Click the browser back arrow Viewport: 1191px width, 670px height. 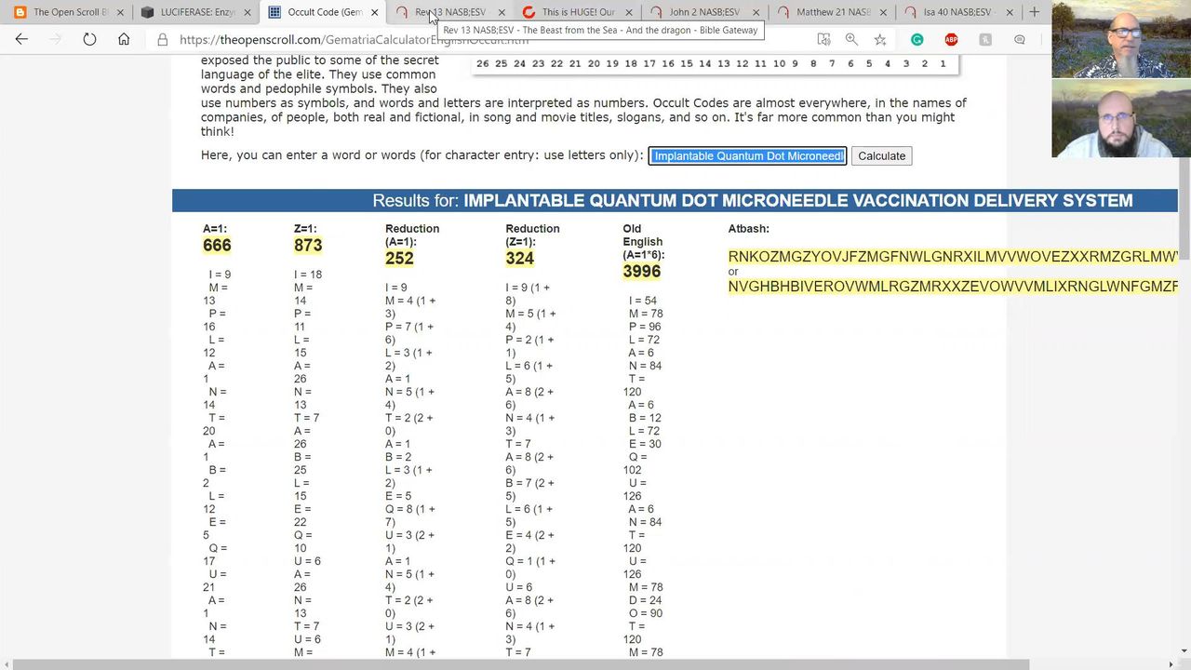pyautogui.click(x=21, y=39)
